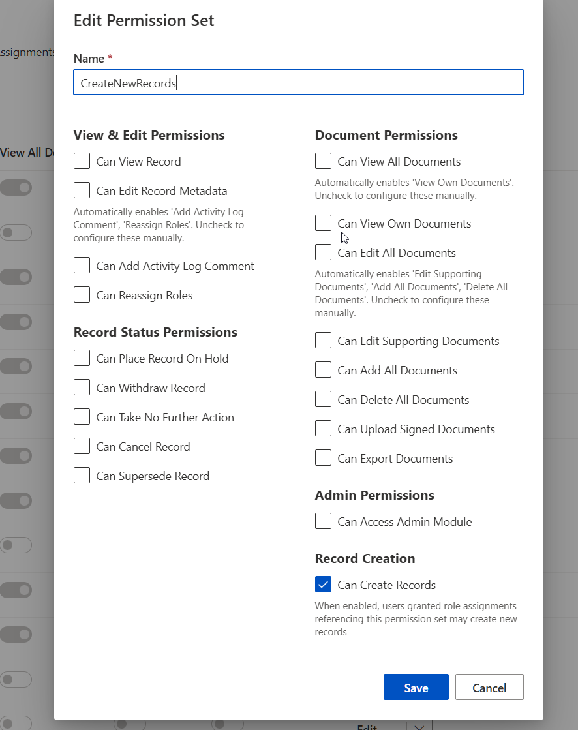Check the "Can Cancel Record" permission

(82, 446)
